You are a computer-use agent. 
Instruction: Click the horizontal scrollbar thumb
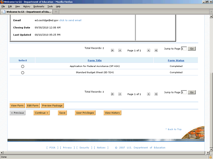(x=104, y=153)
